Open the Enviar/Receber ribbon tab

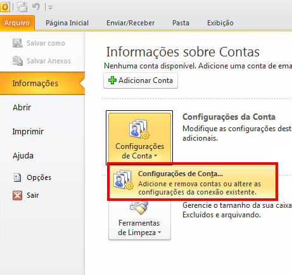(130, 23)
